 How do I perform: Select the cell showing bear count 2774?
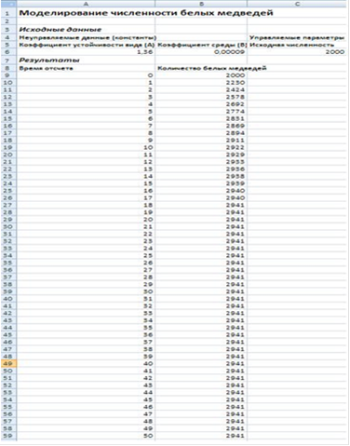pyautogui.click(x=201, y=112)
